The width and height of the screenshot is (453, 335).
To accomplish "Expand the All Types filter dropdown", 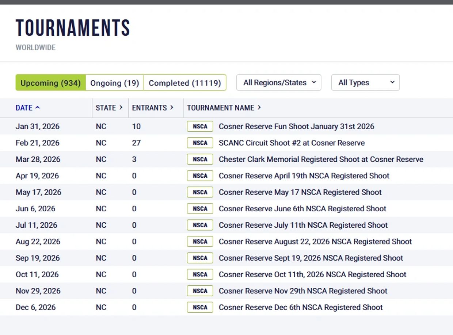I will point(365,82).
